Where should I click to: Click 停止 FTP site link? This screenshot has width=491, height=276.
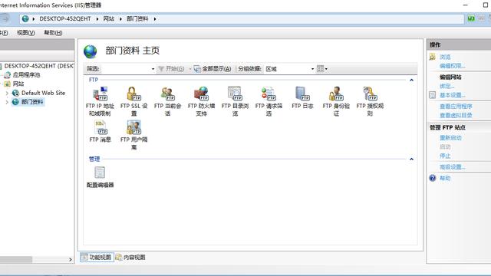pos(445,156)
